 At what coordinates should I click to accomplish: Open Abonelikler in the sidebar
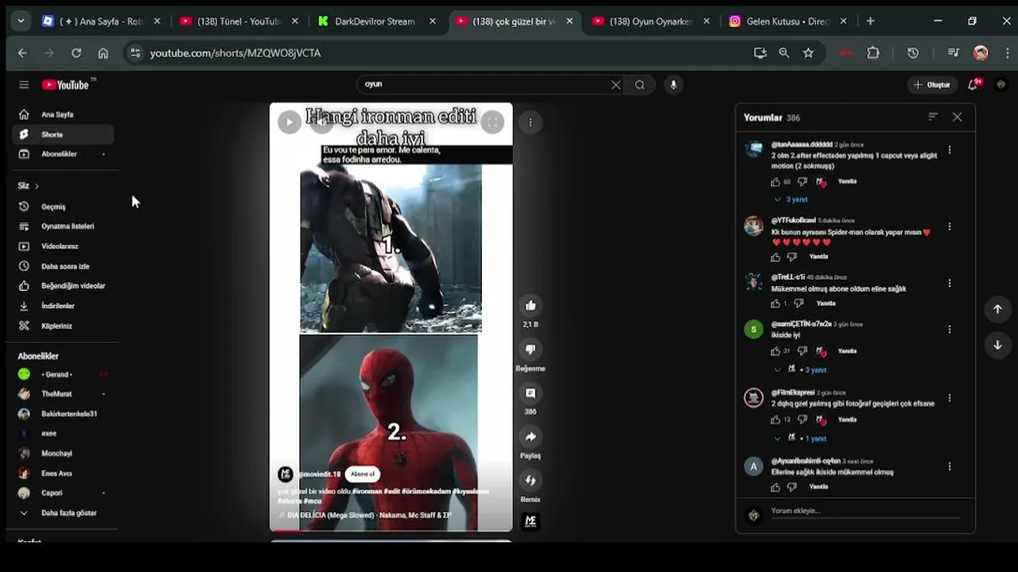(x=63, y=154)
